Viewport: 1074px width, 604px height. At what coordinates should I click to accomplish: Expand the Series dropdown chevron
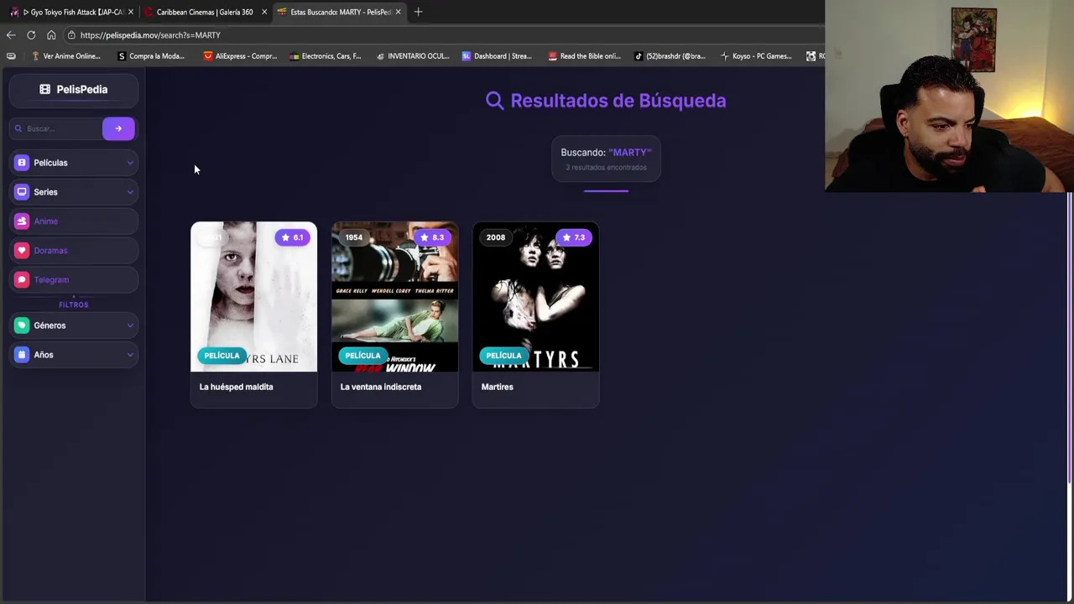click(x=130, y=192)
